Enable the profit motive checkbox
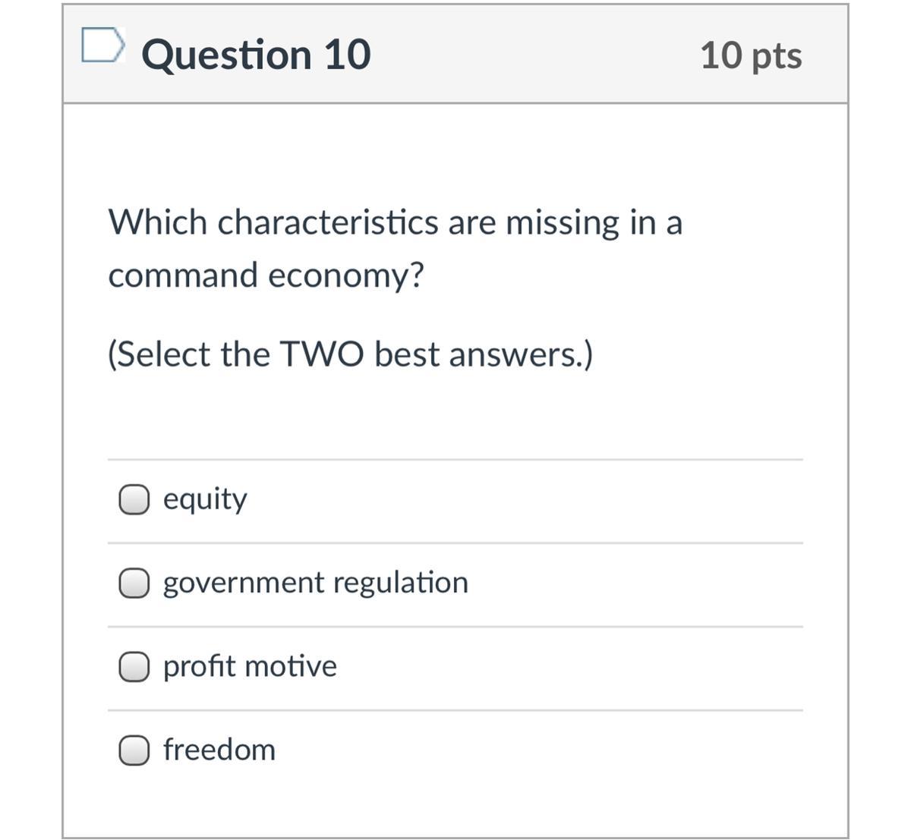The height and width of the screenshot is (840, 911). pyautogui.click(x=134, y=666)
